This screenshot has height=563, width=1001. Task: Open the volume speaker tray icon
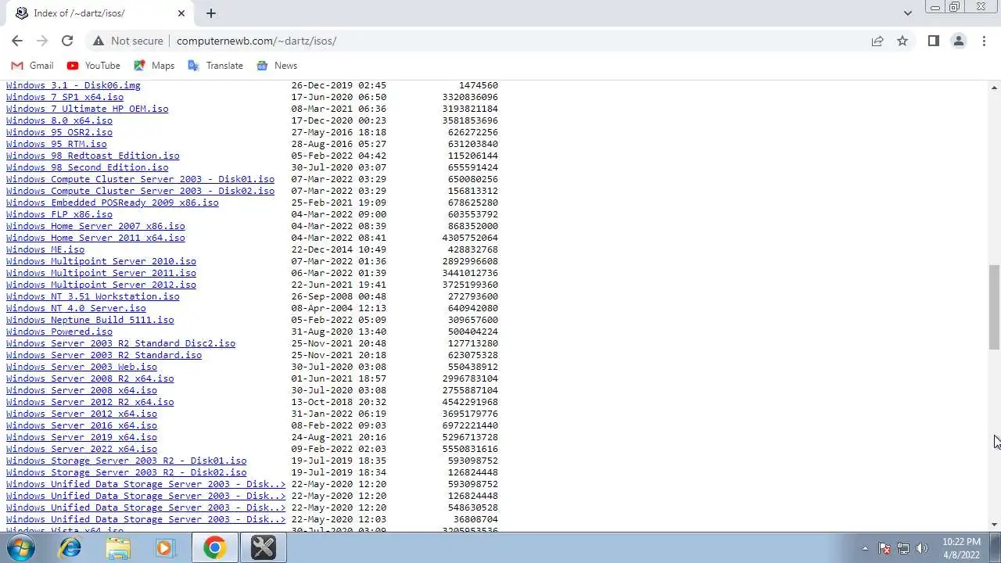click(922, 548)
